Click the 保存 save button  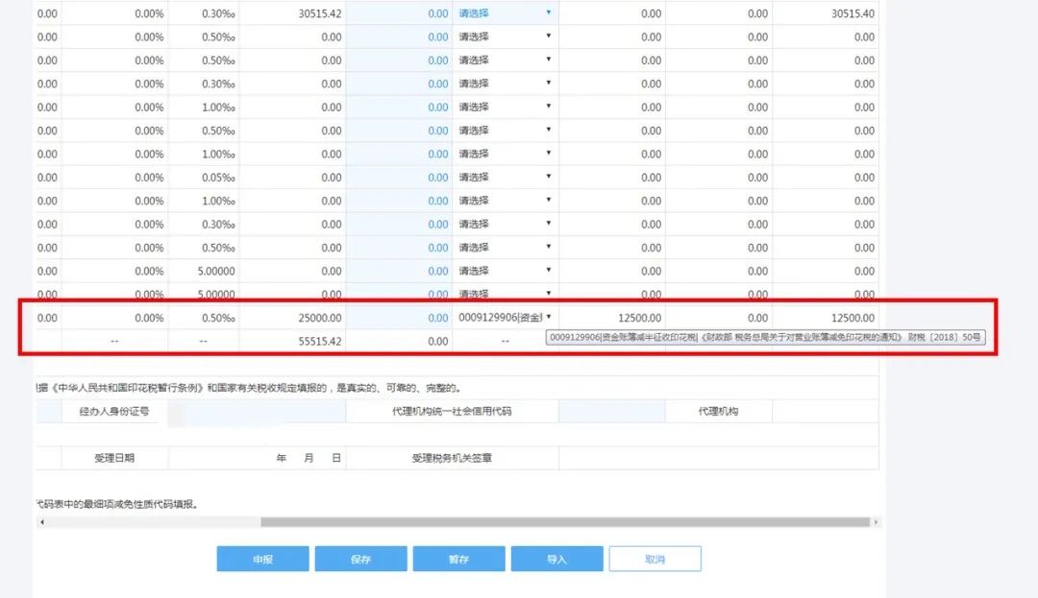click(x=360, y=559)
